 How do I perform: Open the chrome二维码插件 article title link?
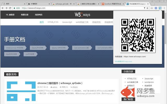60,83
